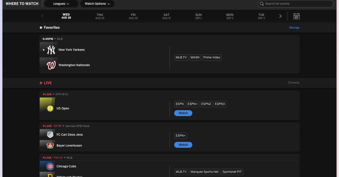Click the 3 Events count label
Viewport: 339px width, 177px height.
coord(294,83)
